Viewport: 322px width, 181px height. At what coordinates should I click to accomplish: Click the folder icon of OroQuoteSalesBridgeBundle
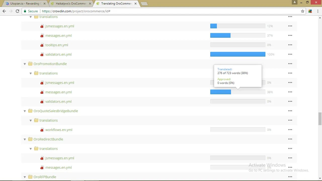[x=30, y=111]
